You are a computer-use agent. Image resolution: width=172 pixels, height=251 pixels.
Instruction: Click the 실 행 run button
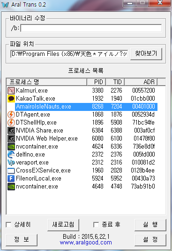point(150,225)
